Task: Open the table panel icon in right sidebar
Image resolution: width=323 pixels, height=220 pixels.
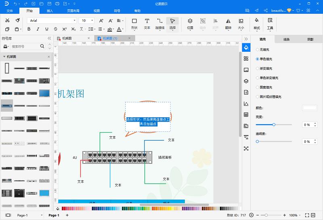Action: (246, 115)
